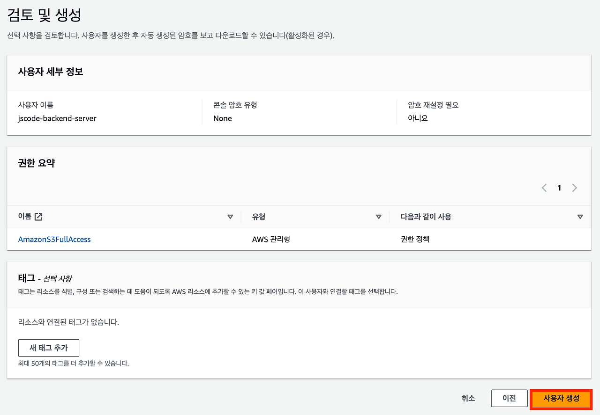Sort by 이름 column arrow

coord(230,217)
